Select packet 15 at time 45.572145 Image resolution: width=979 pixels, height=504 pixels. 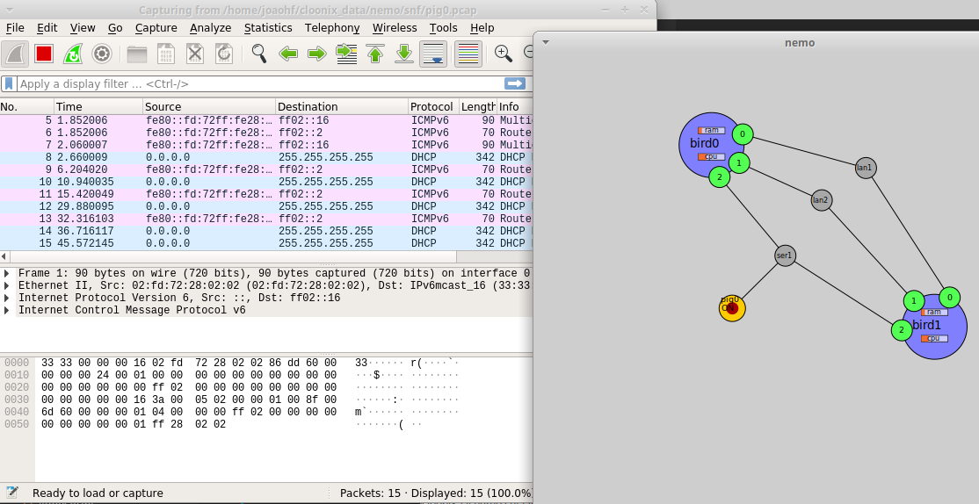pyautogui.click(x=266, y=243)
